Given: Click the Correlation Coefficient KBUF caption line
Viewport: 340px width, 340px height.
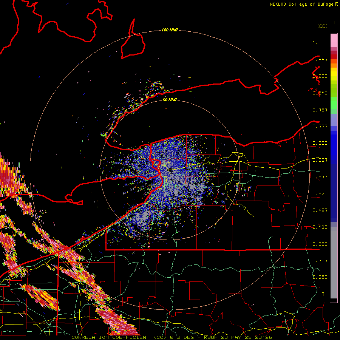Looking at the screenshot, I should (172, 337).
